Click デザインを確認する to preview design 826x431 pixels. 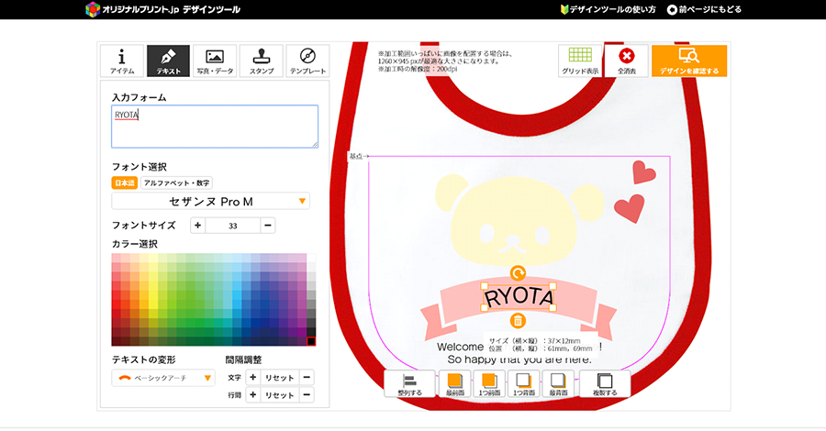[x=689, y=61]
